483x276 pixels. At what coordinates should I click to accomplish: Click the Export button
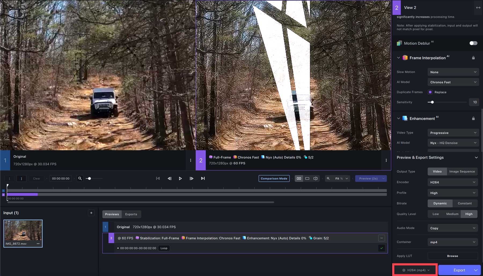coord(459,270)
